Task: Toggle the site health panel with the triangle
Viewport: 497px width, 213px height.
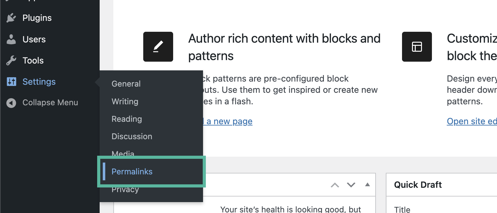Action: click(x=367, y=185)
